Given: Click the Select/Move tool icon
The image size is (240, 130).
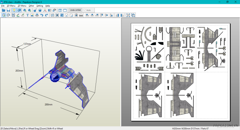Looking at the screenshot, I should [x=4, y=15].
